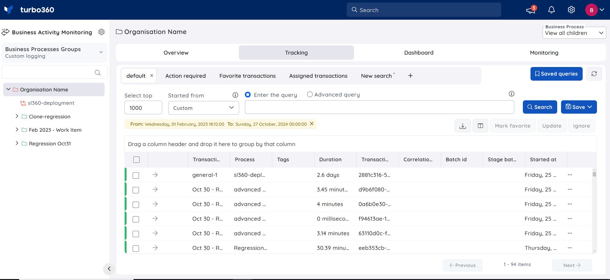Show query help info icon

tap(511, 94)
